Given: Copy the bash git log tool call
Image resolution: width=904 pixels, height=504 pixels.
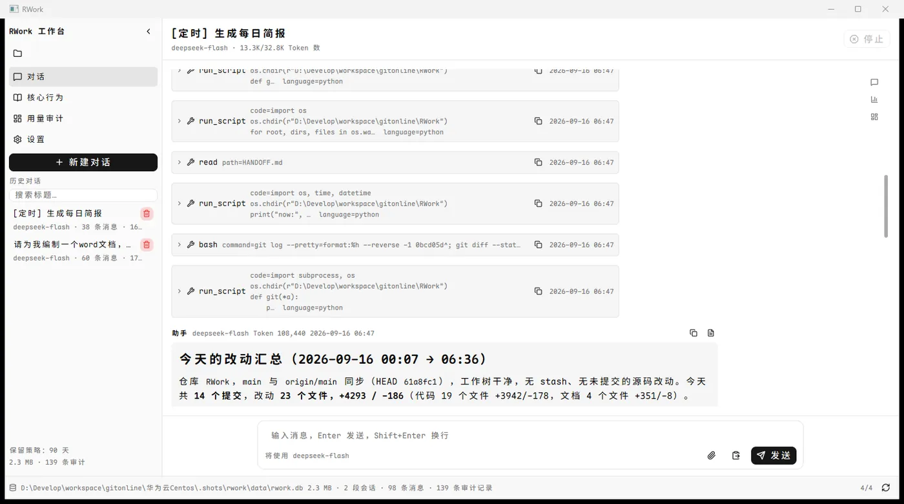Looking at the screenshot, I should coord(538,245).
